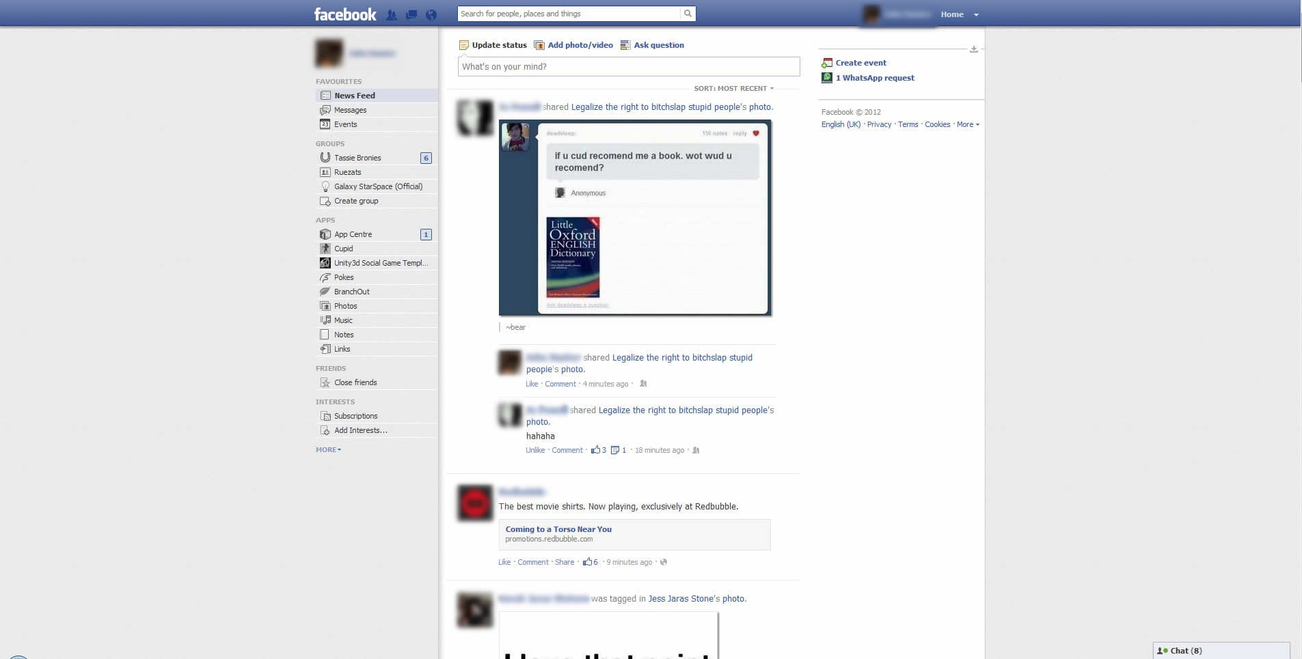The height and width of the screenshot is (659, 1302).
Task: Select Ask question tab
Action: pos(652,45)
